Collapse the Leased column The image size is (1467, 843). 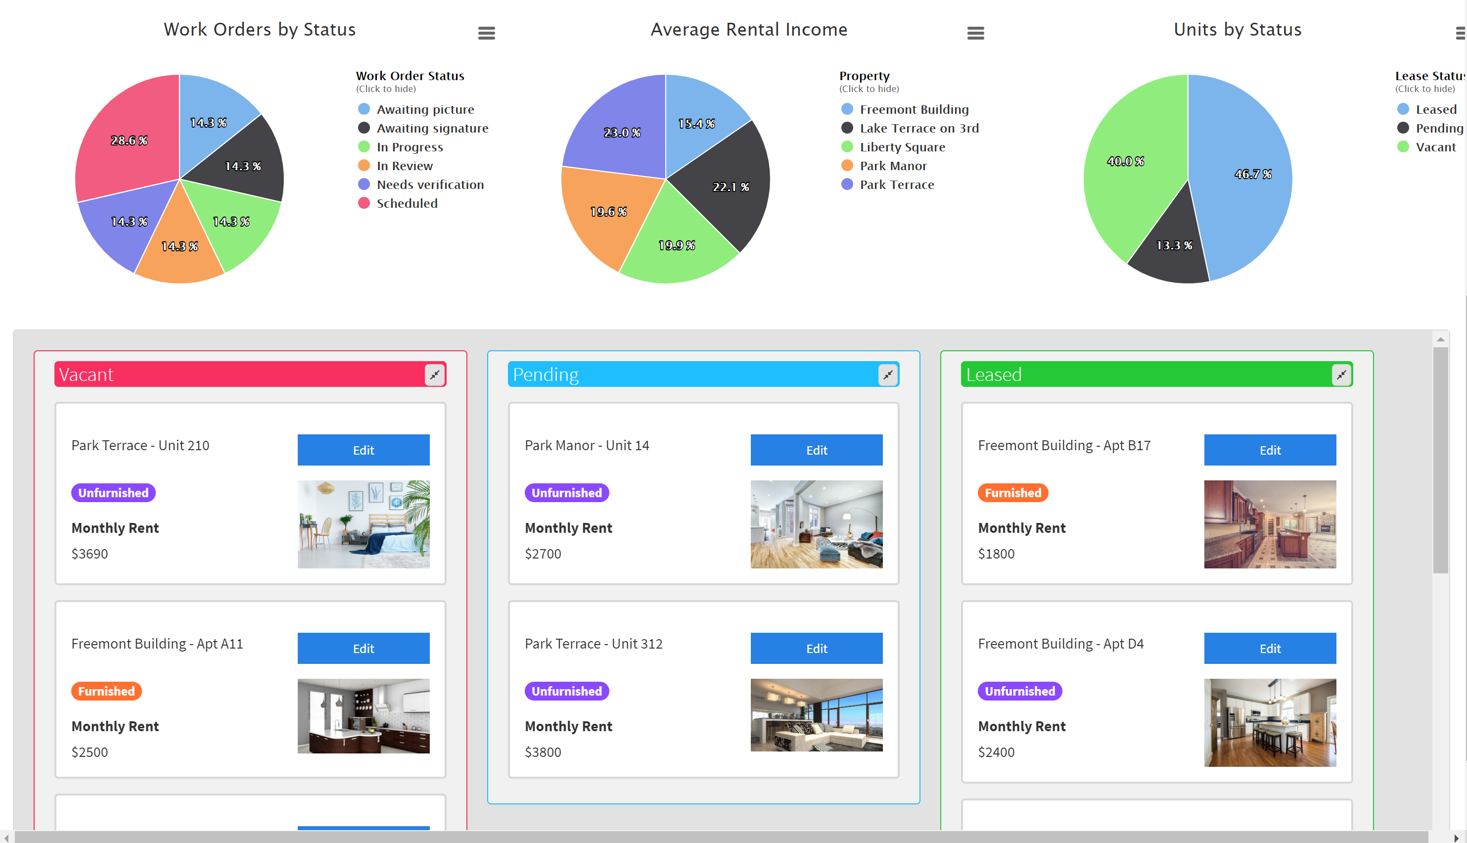(x=1341, y=375)
